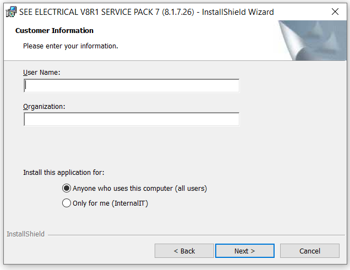Click the separator line right of InstallShield
Screen dimensions: 350x270
coord(196,235)
